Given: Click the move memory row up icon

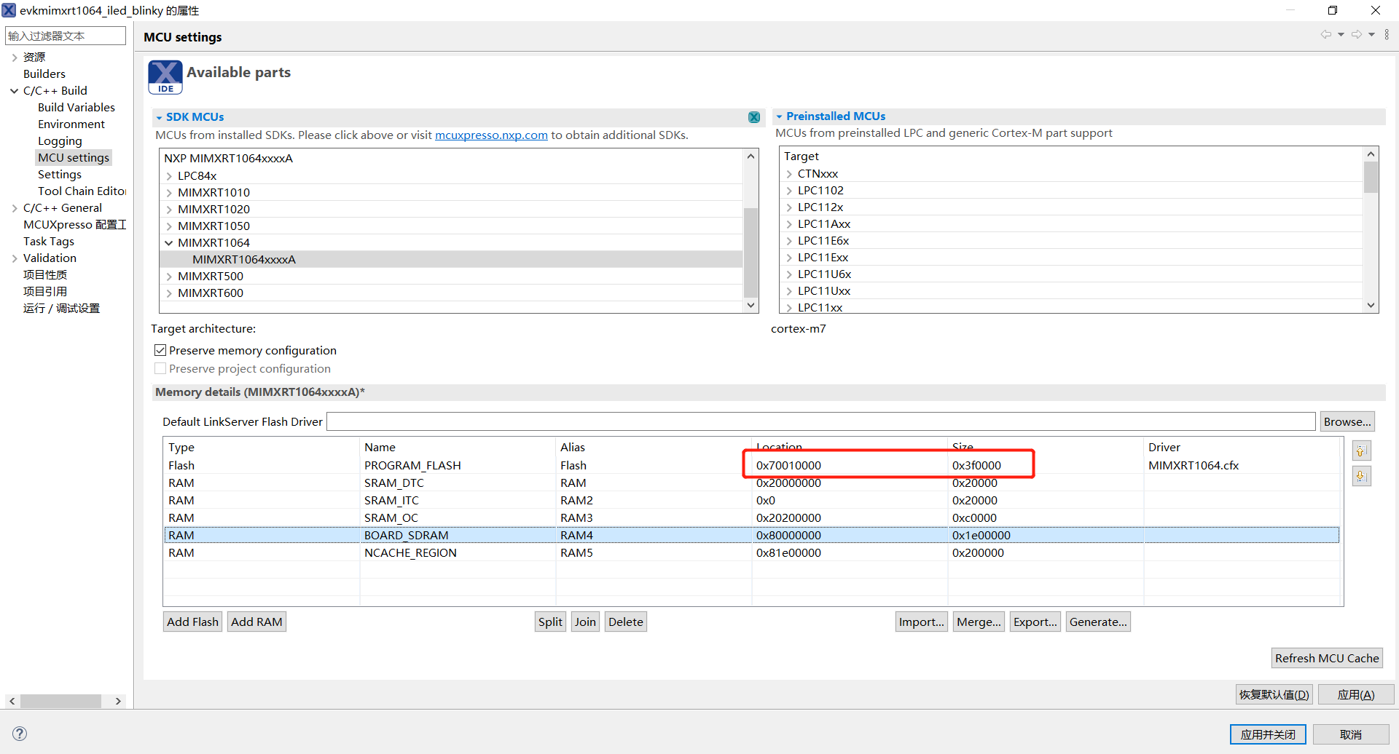Looking at the screenshot, I should 1360,451.
